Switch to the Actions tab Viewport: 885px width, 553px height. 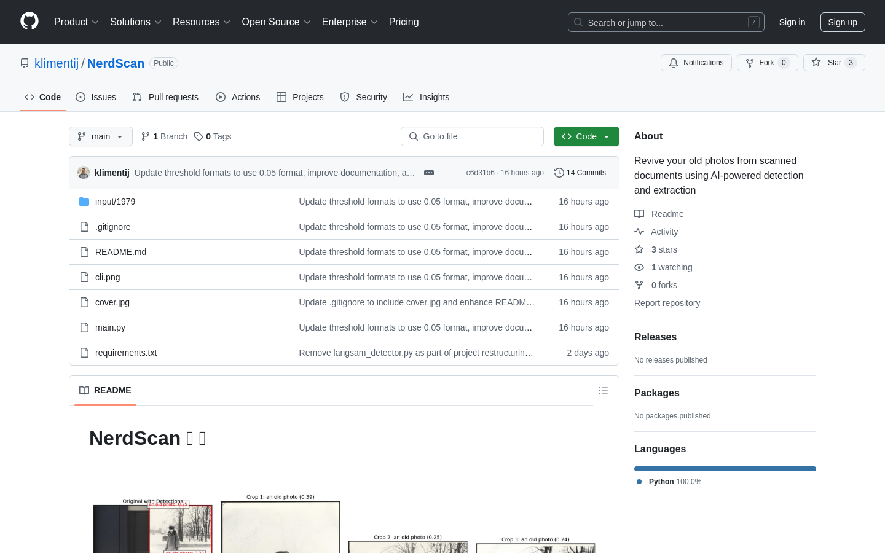click(x=238, y=97)
